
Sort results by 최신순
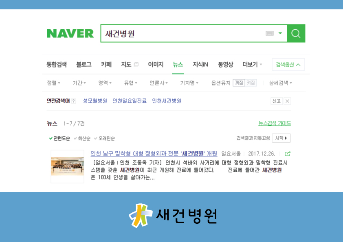[82, 138]
